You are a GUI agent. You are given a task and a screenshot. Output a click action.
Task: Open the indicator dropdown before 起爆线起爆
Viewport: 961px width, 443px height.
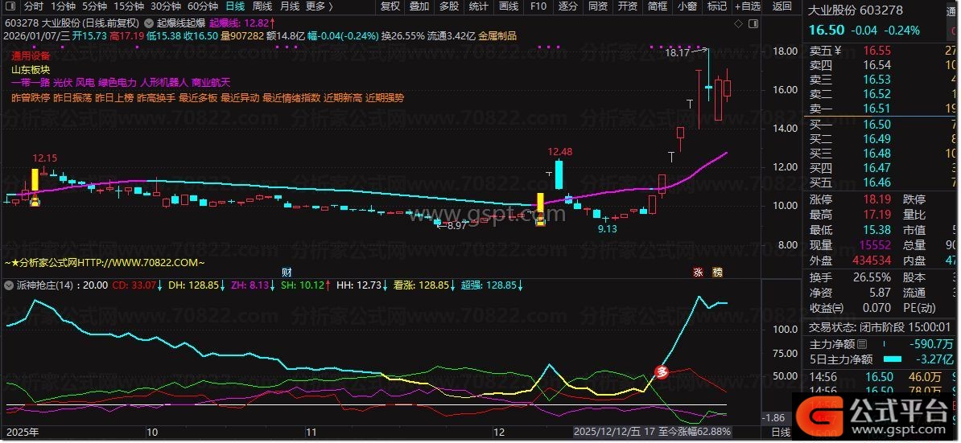click(150, 23)
